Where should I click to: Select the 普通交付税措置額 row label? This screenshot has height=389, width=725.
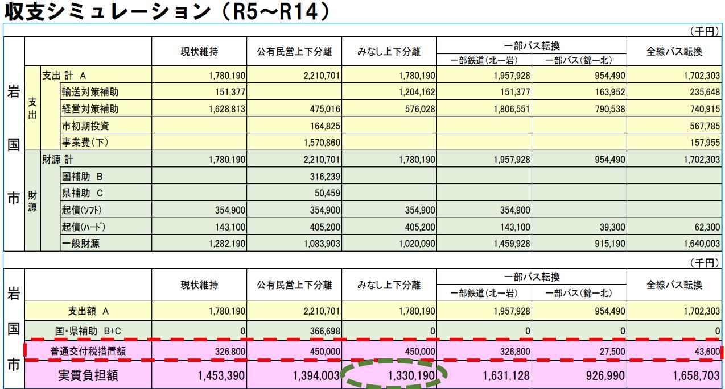88,352
